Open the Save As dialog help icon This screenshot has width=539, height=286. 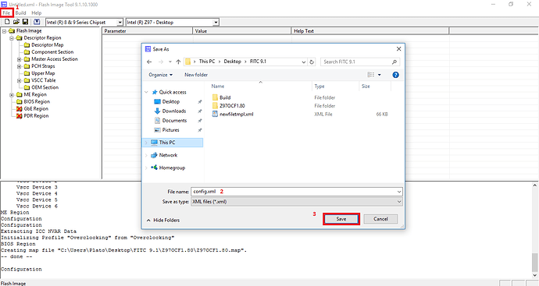coord(395,75)
